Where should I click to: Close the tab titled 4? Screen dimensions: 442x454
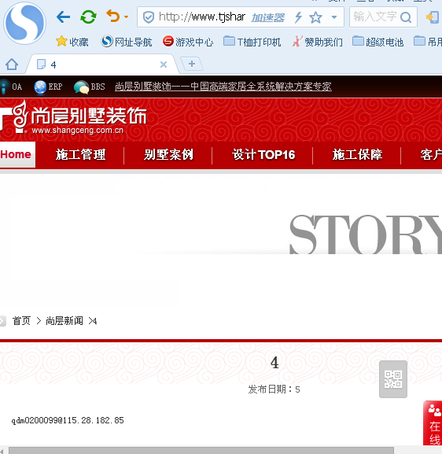(x=164, y=65)
